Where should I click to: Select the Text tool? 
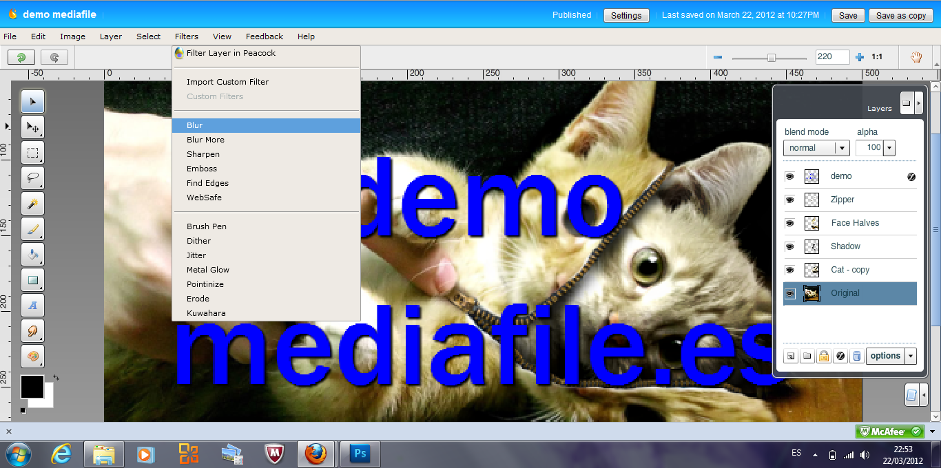coord(32,305)
